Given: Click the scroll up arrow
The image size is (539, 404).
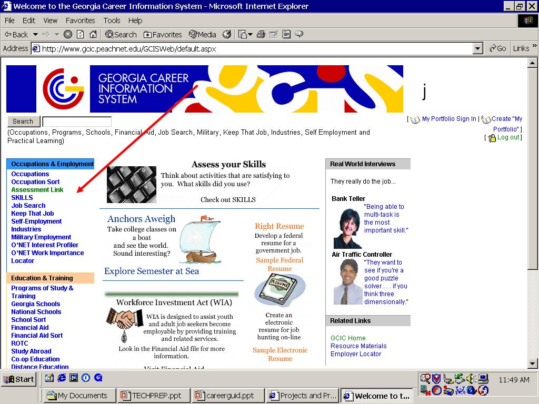Looking at the screenshot, I should pyautogui.click(x=532, y=63).
